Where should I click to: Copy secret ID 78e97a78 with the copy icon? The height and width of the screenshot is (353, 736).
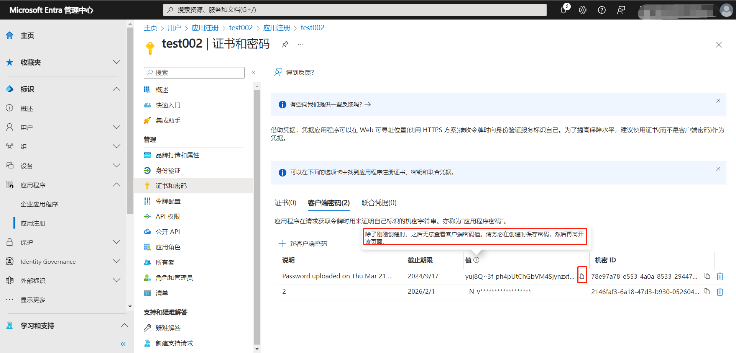(x=707, y=276)
